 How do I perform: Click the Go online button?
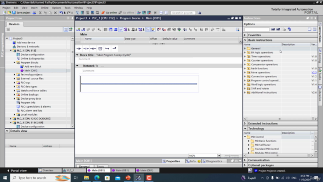pos(109,13)
